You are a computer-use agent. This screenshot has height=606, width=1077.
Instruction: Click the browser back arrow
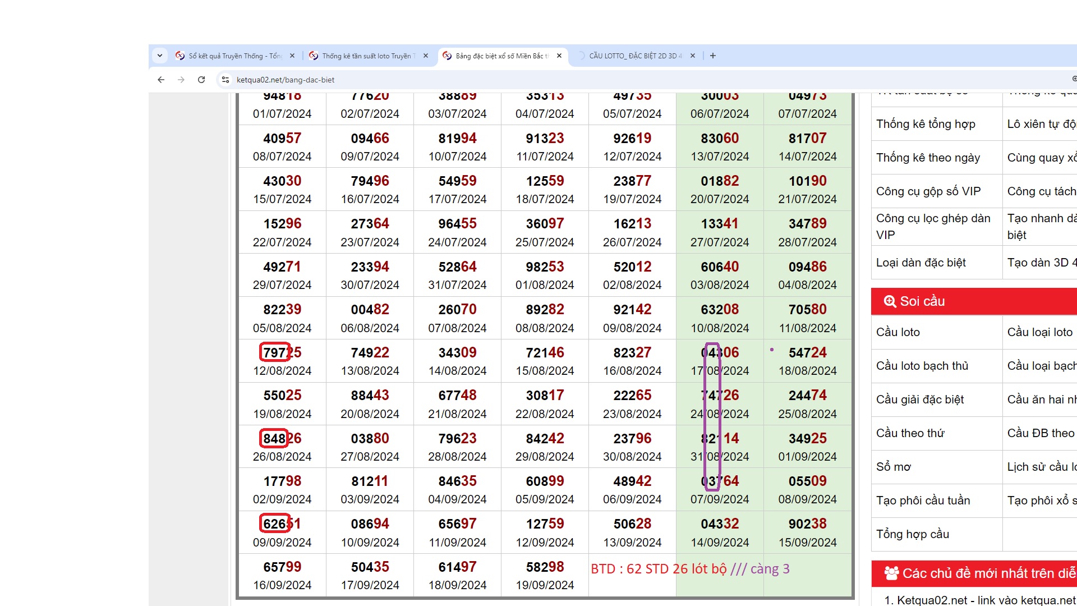(x=161, y=80)
